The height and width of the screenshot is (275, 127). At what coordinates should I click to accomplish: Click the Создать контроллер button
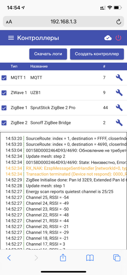(97, 54)
